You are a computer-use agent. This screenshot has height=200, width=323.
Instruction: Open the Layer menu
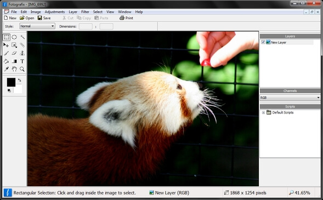(x=73, y=12)
